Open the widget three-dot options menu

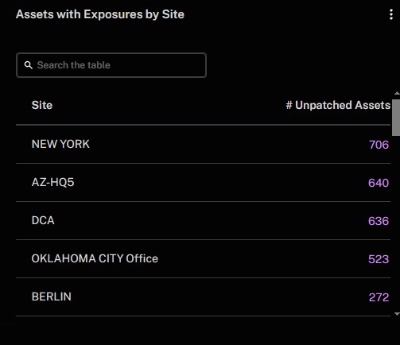391,14
